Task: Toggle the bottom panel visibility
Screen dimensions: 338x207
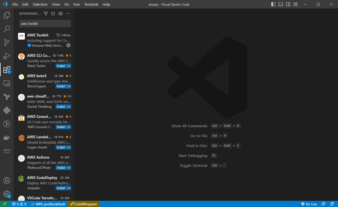Action: 281,4
